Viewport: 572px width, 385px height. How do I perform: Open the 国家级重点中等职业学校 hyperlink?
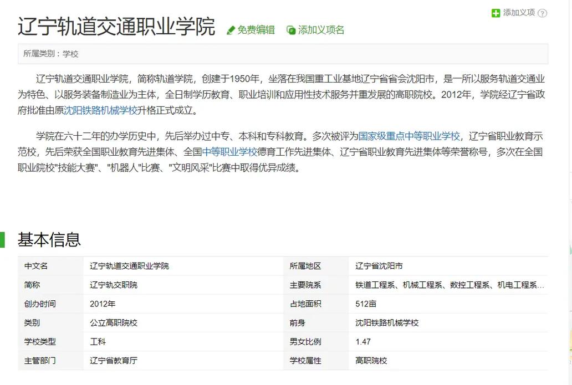click(x=409, y=136)
